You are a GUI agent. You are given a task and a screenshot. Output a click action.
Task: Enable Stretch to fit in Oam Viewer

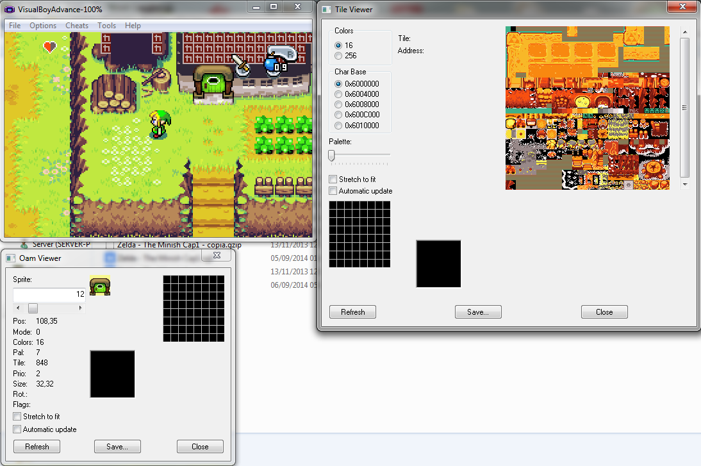(17, 417)
